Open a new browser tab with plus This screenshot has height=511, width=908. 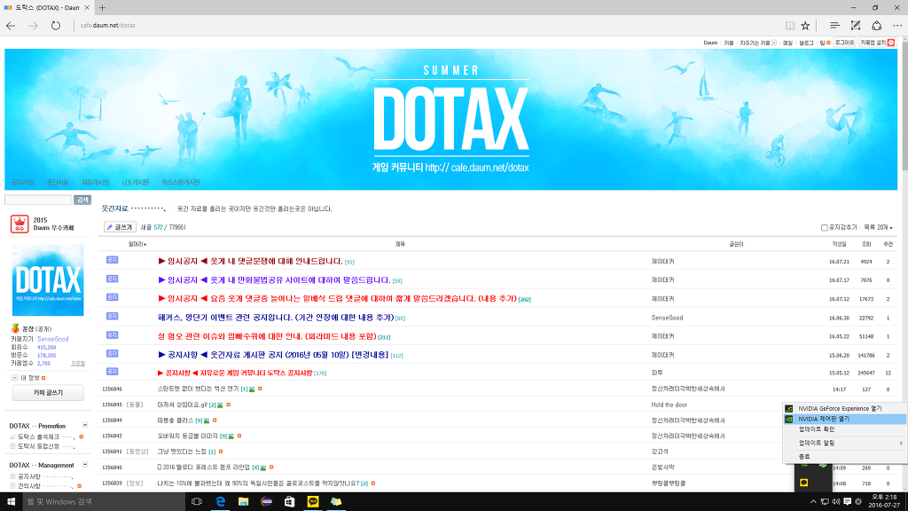(103, 7)
